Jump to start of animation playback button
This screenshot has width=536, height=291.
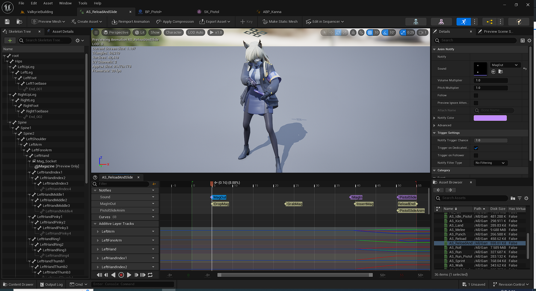[x=99, y=275]
